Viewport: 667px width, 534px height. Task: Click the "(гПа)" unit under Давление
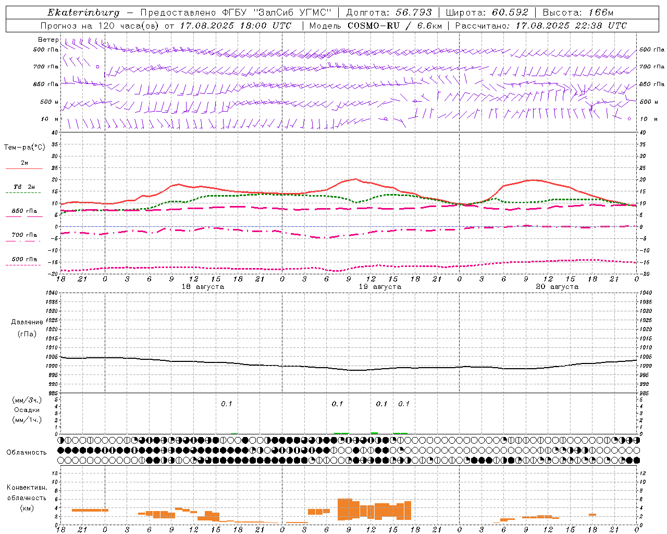point(27,334)
